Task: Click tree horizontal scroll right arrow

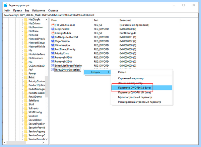Action: pos(43,143)
